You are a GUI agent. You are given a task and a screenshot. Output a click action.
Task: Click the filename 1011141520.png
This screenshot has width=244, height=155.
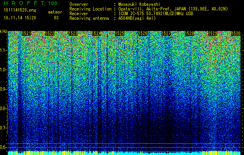(x=20, y=10)
